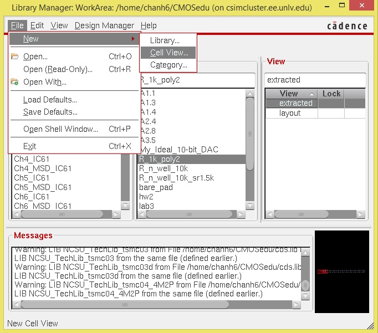Click the folder icon beside Open

tap(15, 57)
